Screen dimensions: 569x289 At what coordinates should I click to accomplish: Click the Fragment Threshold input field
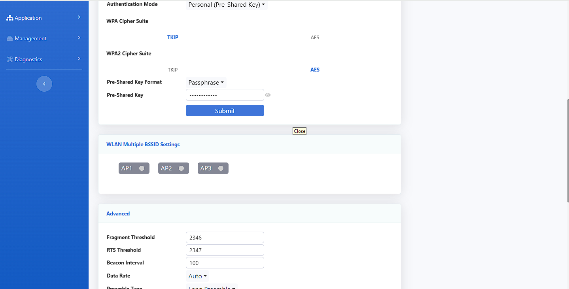pos(225,237)
